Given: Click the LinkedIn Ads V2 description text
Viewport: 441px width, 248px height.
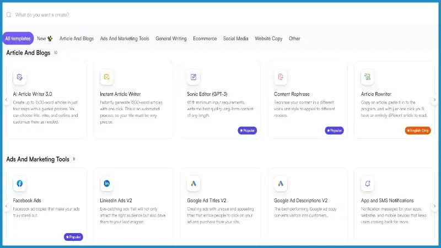Looking at the screenshot, I should point(133,215).
